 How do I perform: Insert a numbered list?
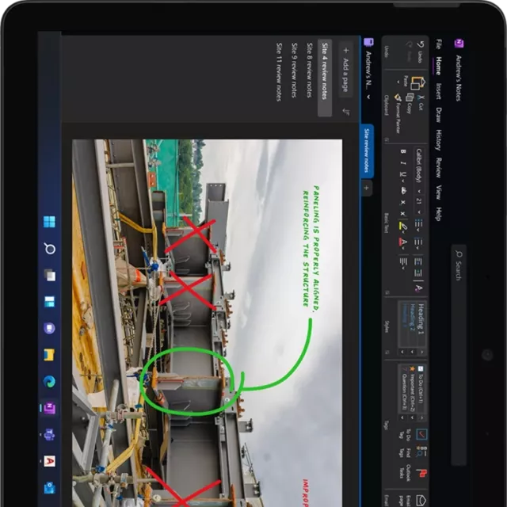(418, 241)
